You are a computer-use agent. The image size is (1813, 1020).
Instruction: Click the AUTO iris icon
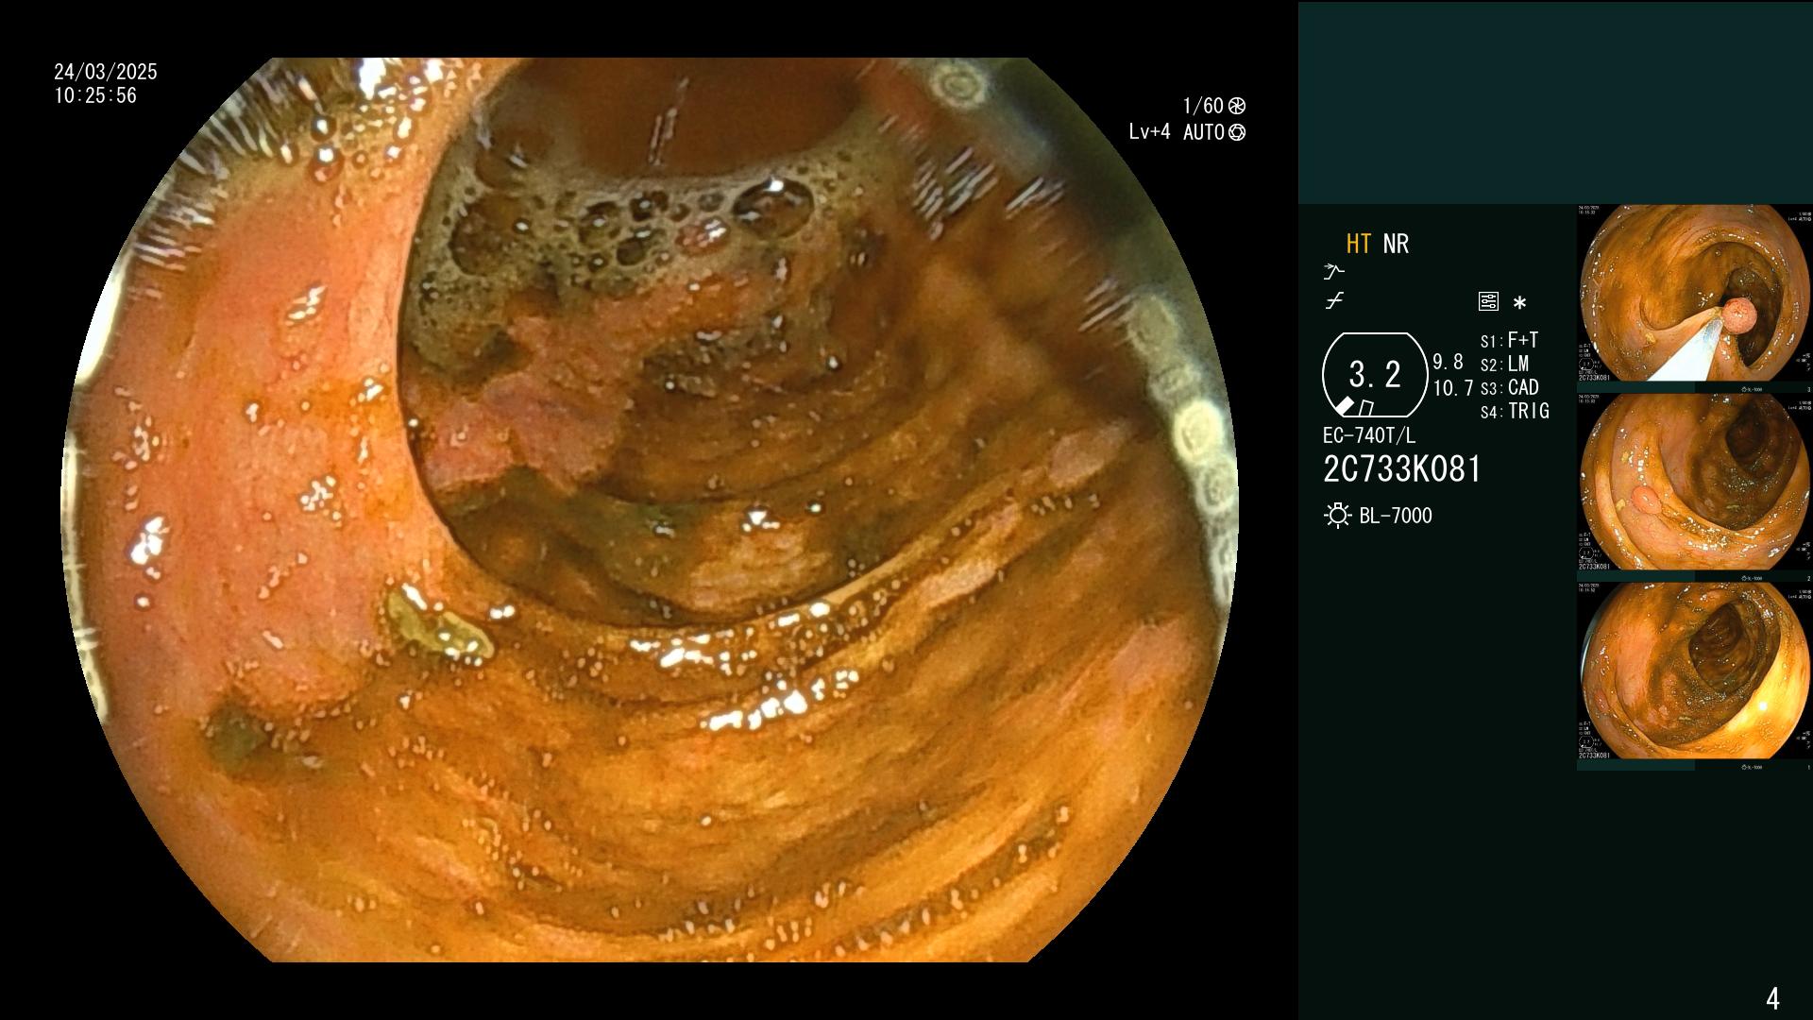pyautogui.click(x=1237, y=132)
